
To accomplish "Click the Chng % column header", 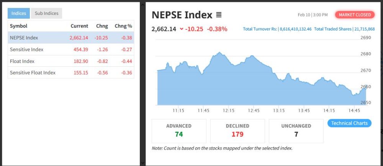I will tap(123, 26).
